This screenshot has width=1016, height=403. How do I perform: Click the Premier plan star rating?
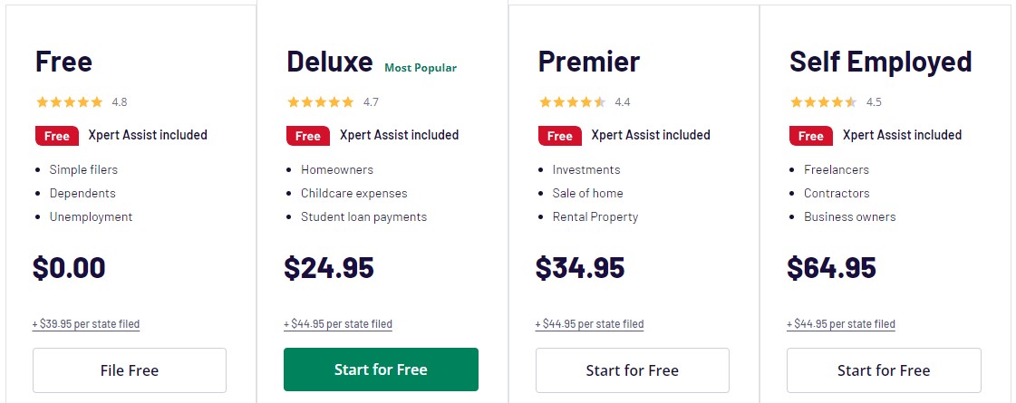click(572, 102)
